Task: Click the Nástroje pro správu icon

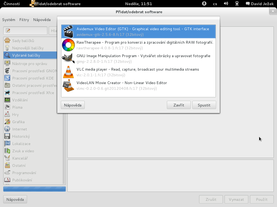Action: point(7,63)
